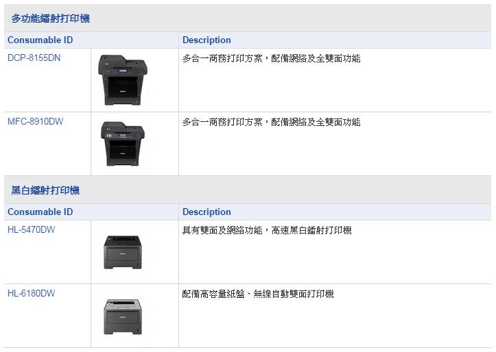Click the Description header in 黑白鐳射打印機 table
The width and height of the screenshot is (496, 352).
206,212
